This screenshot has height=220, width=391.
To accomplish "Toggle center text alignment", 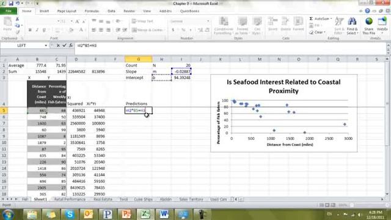I will (x=101, y=30).
